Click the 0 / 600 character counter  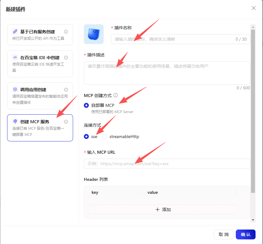click(x=243, y=88)
